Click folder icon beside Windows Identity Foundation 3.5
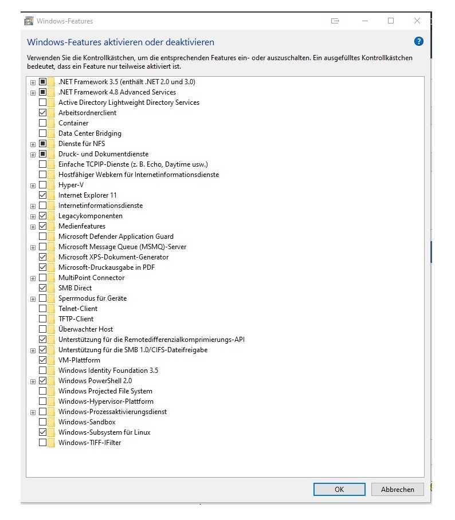The width and height of the screenshot is (455, 520). [51, 370]
